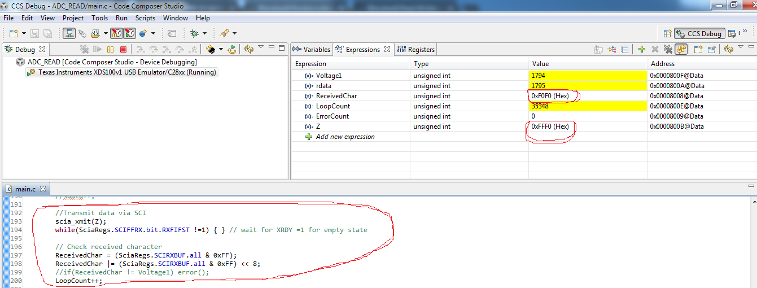This screenshot has width=757, height=288.
Task: Open the View menu
Action: tap(48, 18)
